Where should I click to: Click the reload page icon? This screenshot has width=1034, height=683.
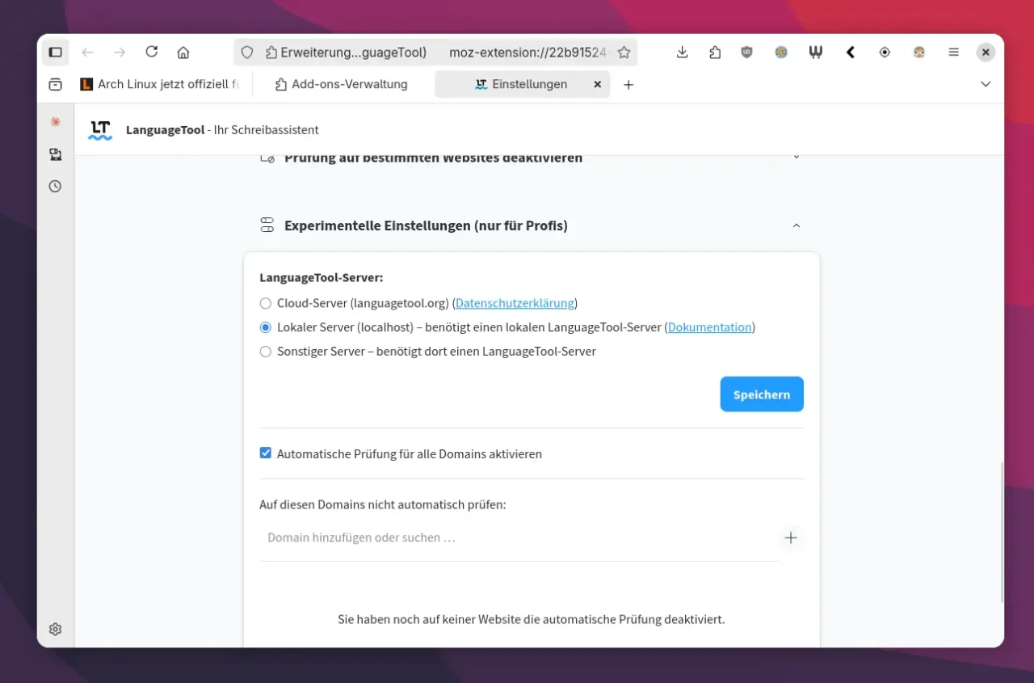pyautogui.click(x=151, y=52)
